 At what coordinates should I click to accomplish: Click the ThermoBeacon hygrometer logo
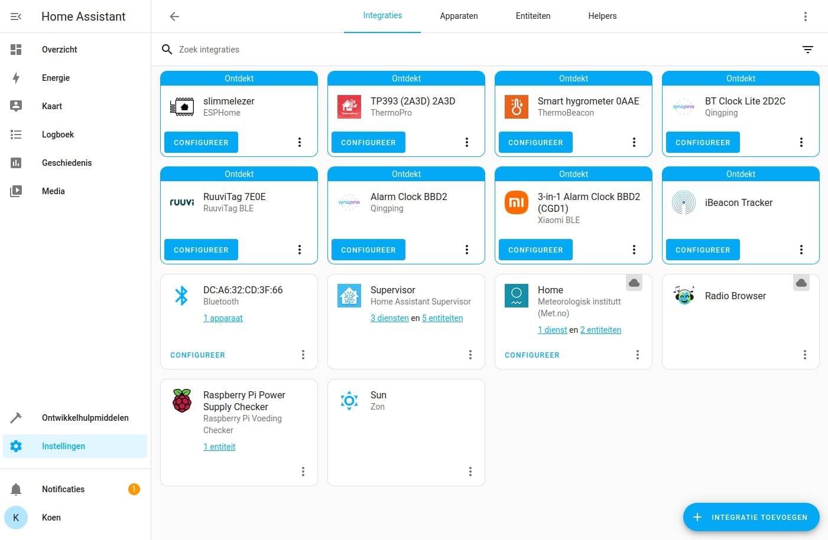pos(517,107)
